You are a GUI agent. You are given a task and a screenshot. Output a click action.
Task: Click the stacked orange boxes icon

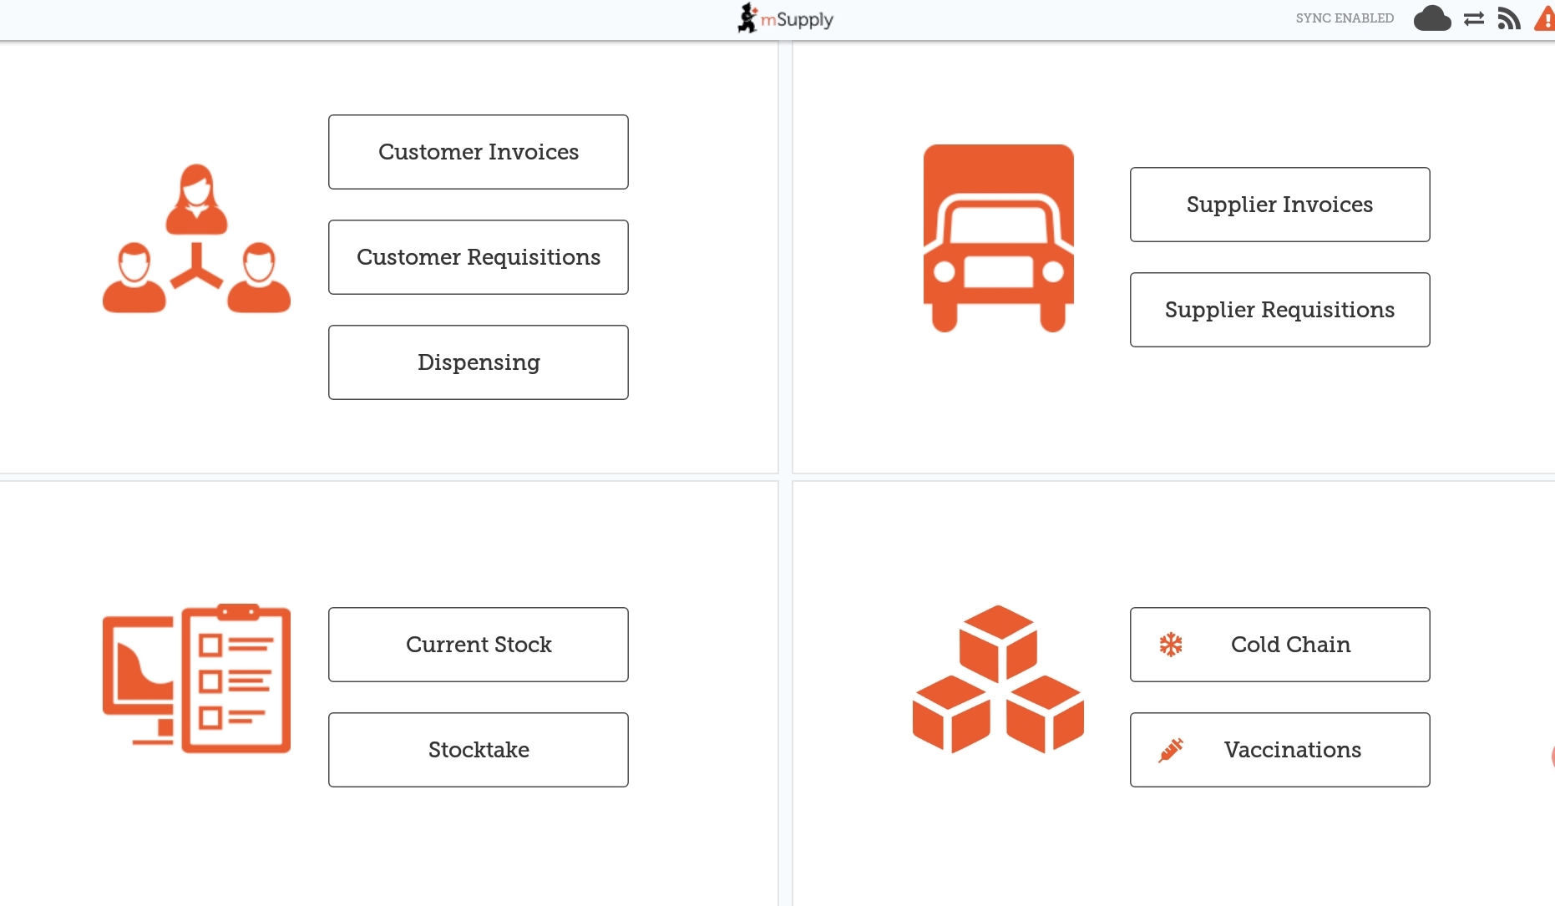click(998, 678)
